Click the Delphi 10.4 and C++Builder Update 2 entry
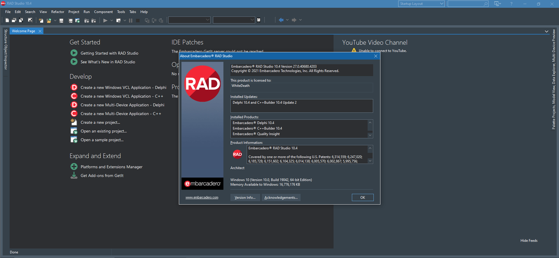 pos(265,102)
